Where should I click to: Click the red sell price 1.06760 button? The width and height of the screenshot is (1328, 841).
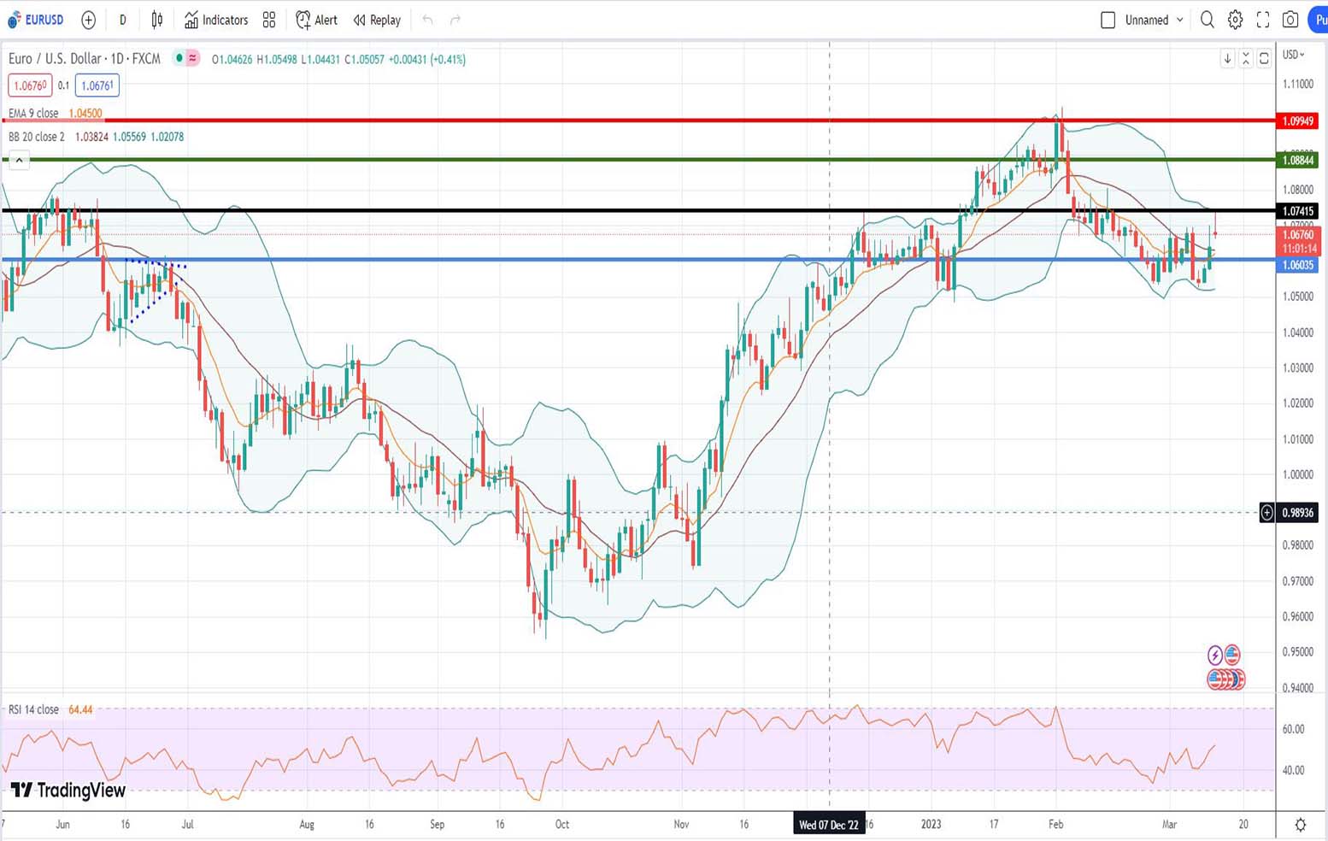click(30, 85)
